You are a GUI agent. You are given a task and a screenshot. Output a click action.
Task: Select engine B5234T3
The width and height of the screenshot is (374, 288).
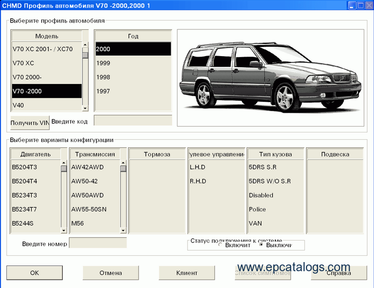pos(35,195)
